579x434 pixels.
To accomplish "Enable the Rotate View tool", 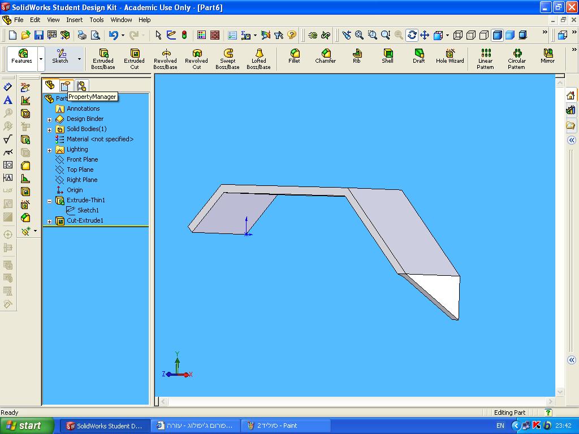I will click(x=412, y=35).
